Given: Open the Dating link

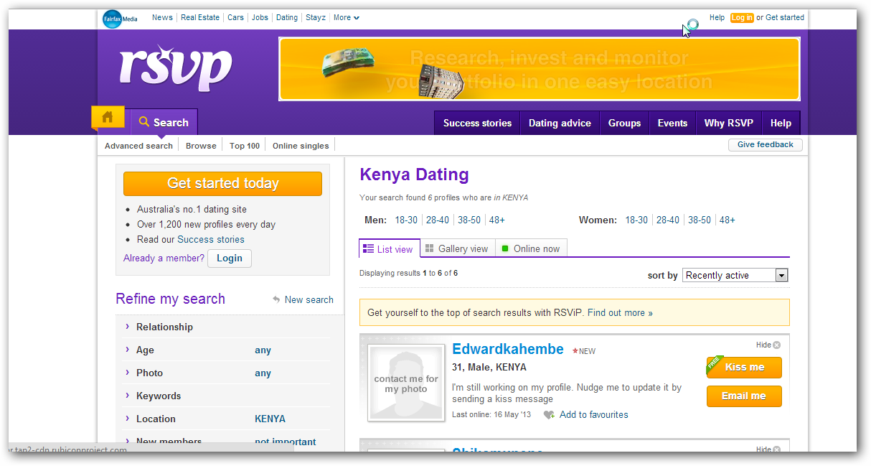Looking at the screenshot, I should 287,18.
